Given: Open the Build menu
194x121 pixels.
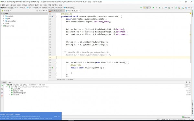Looking at the screenshot, I should [37, 5].
